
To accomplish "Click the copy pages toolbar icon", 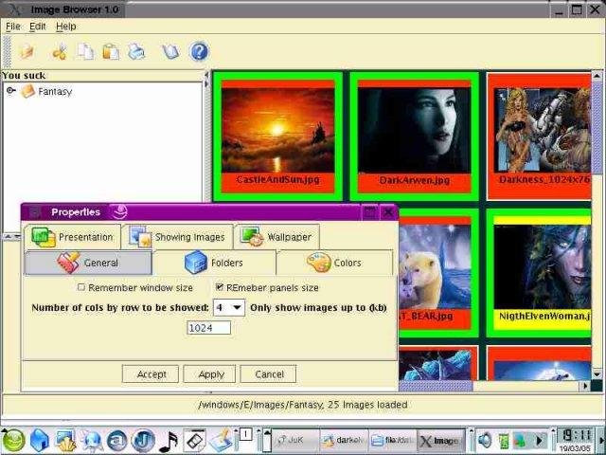I will [x=85, y=51].
